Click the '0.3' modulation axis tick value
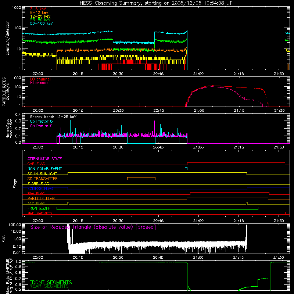The width and height of the screenshot is (294, 294). pyautogui.click(x=18, y=121)
